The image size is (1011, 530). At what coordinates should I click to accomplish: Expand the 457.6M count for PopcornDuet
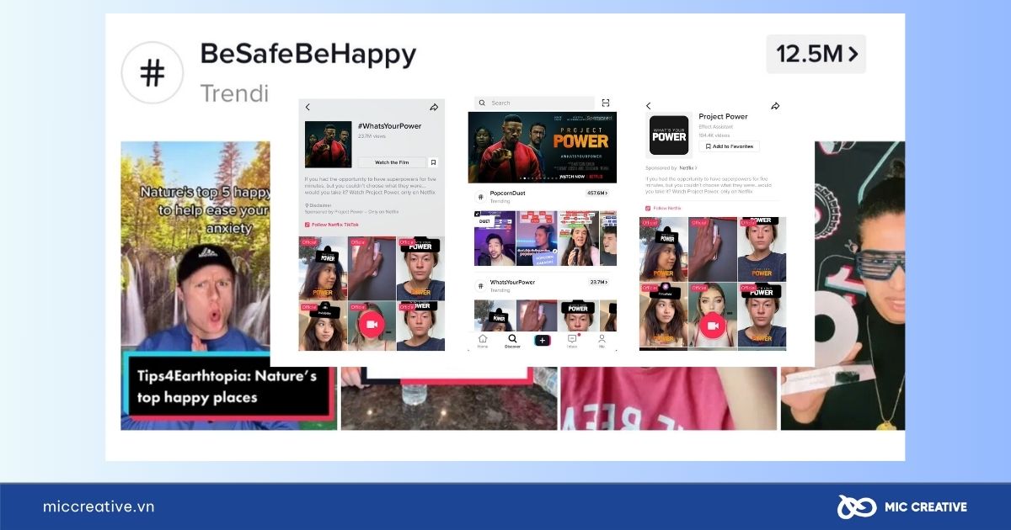click(596, 193)
